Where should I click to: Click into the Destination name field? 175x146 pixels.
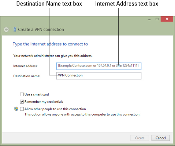pyautogui.click(x=99, y=76)
